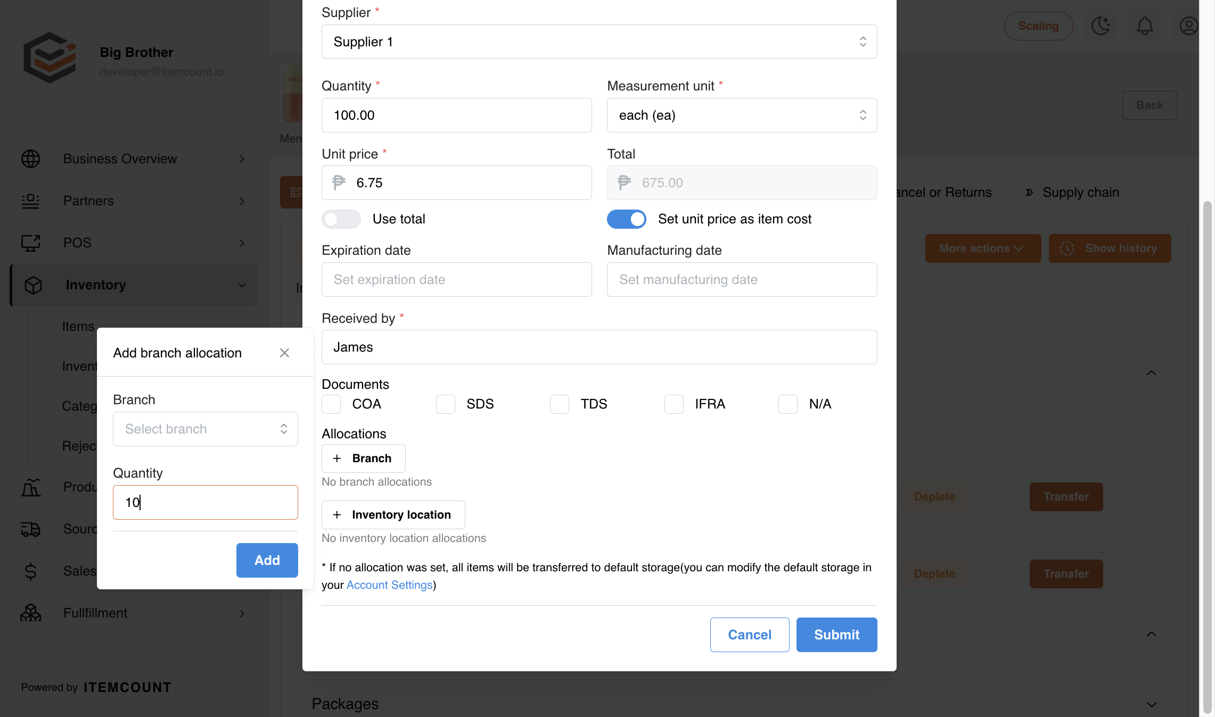
Task: Click the Inventory cube icon
Action: tap(34, 285)
